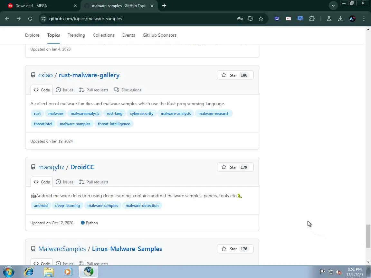Open the password manager key icon

240,19
